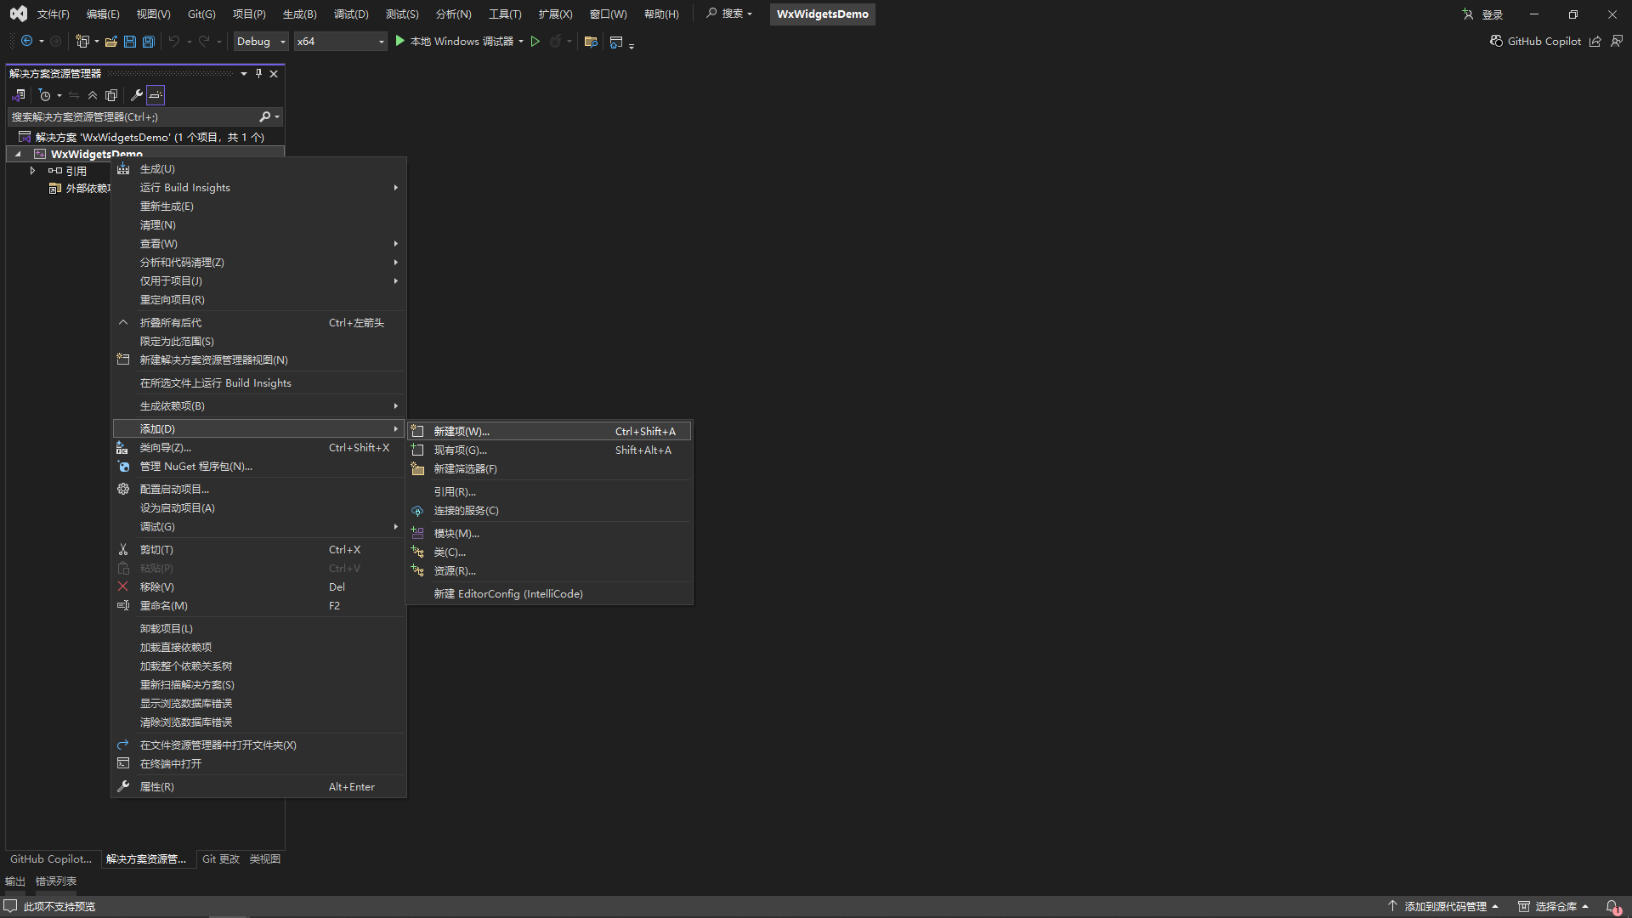Click the GitHub Copilot icon
This screenshot has height=918, width=1632.
(1496, 41)
